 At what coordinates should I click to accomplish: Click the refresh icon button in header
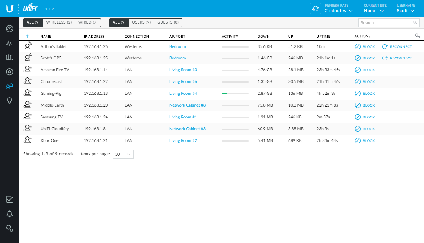tap(315, 8)
